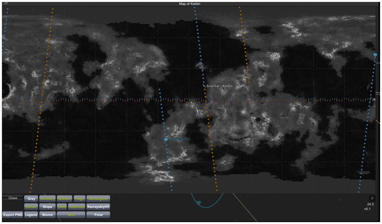
Task: Select Polar map projection
Action: [98, 215]
